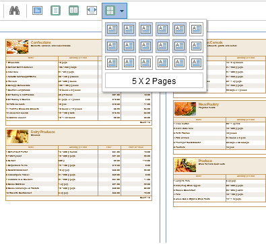Viewport: 266px width, 244px height.
Task: Choose the 1 x 2 pages layout cell
Action: point(112,46)
